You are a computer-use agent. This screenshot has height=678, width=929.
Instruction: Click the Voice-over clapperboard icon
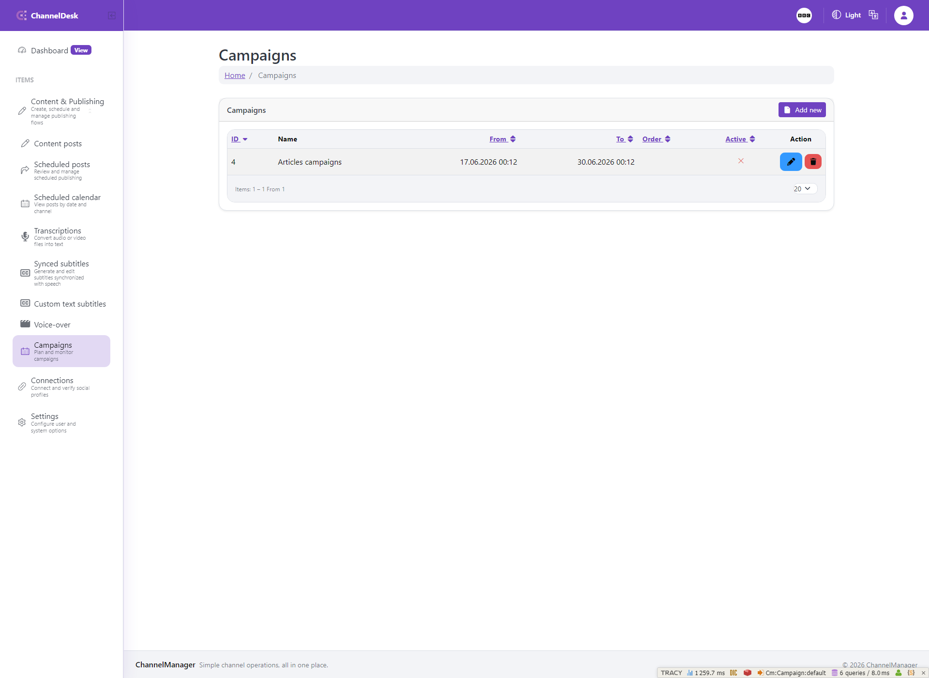tap(25, 324)
